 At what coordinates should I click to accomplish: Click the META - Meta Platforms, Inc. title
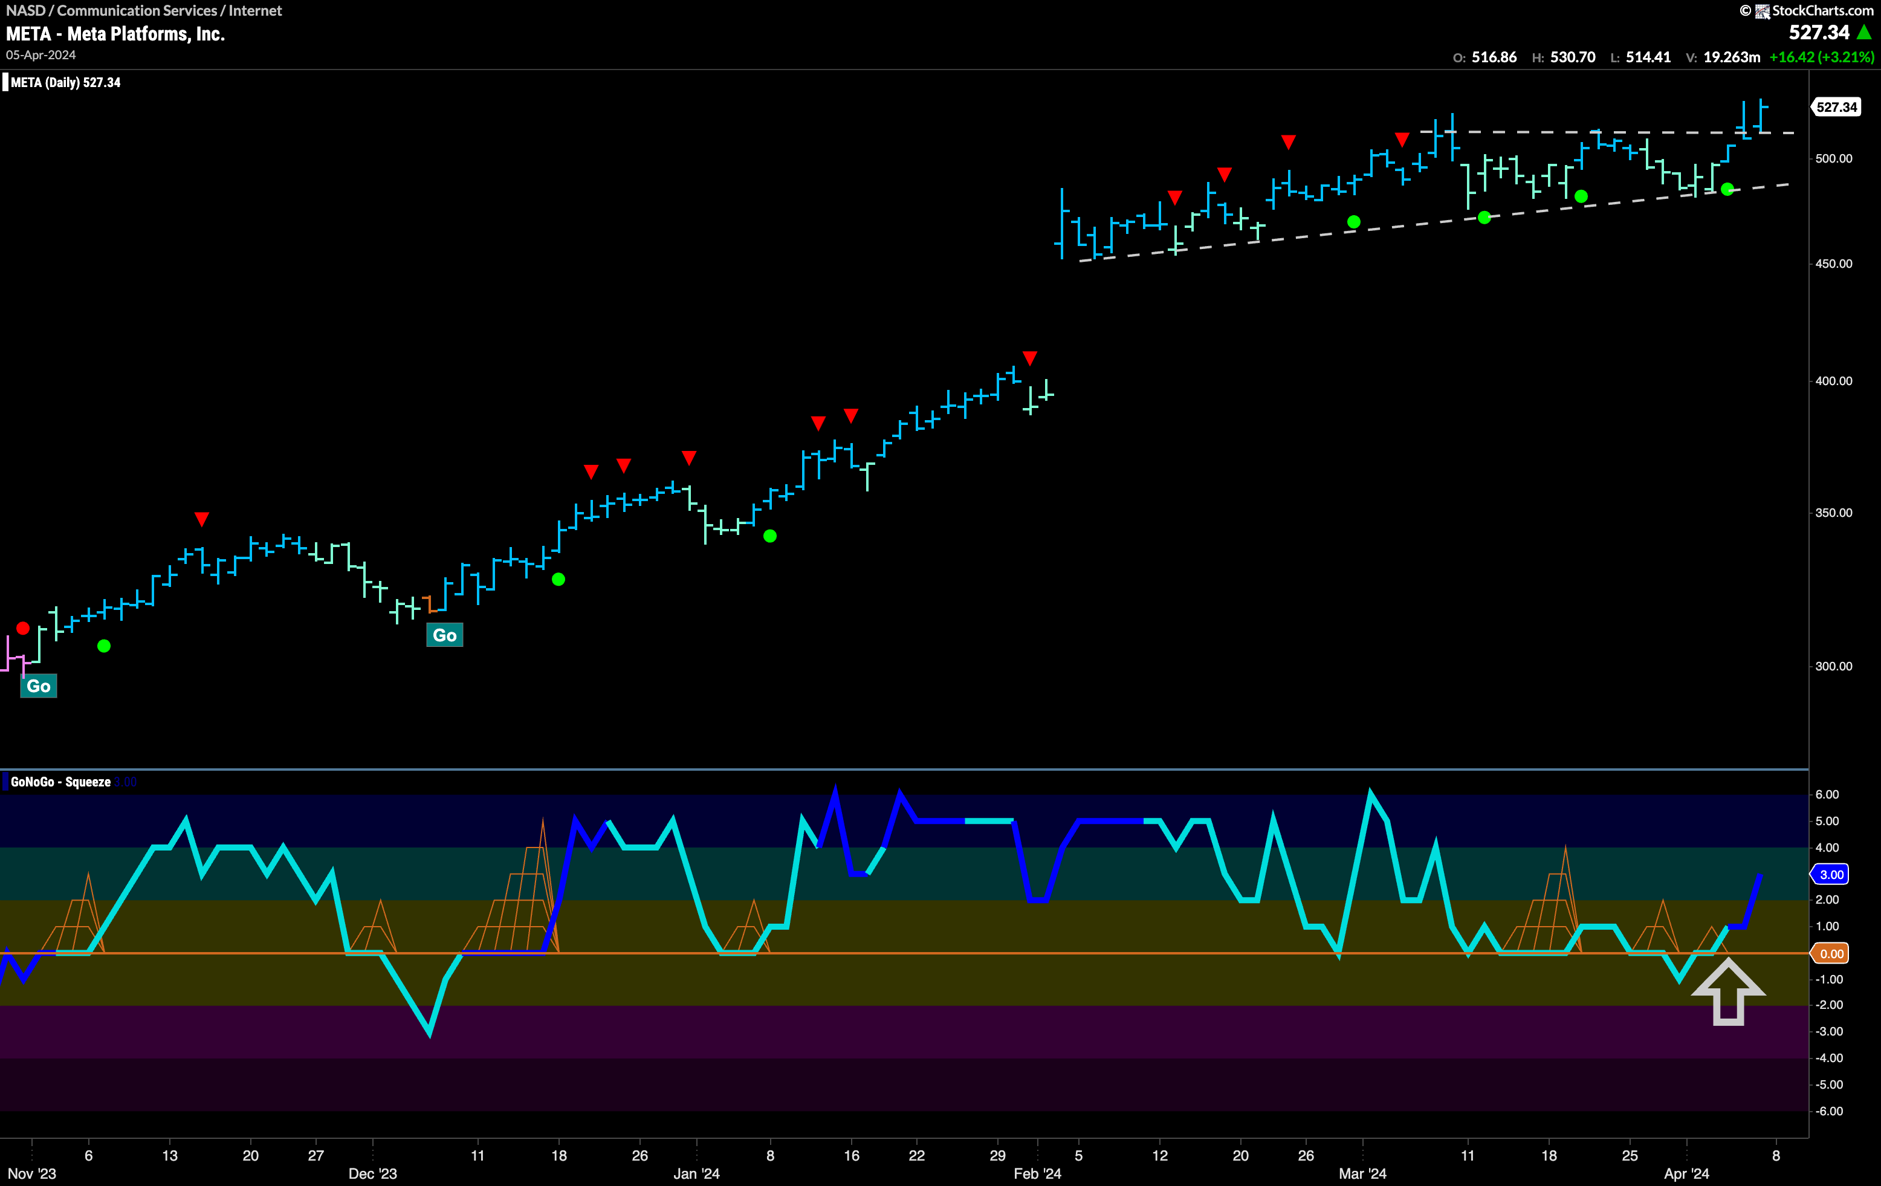[115, 34]
